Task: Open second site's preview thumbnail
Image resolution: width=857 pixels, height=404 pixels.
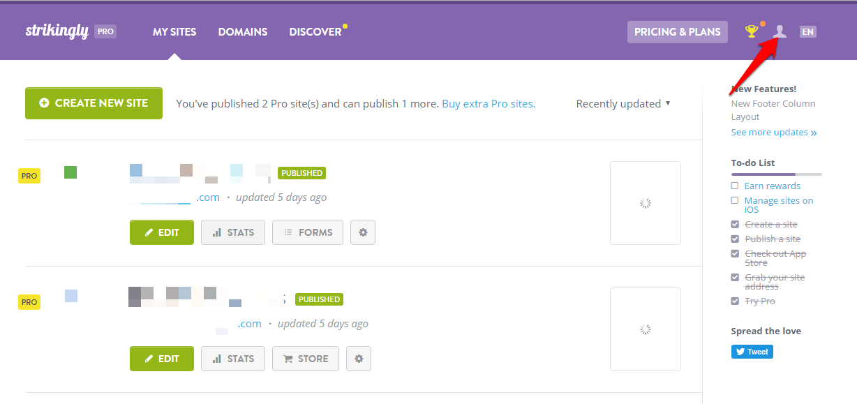Action: [x=646, y=329]
